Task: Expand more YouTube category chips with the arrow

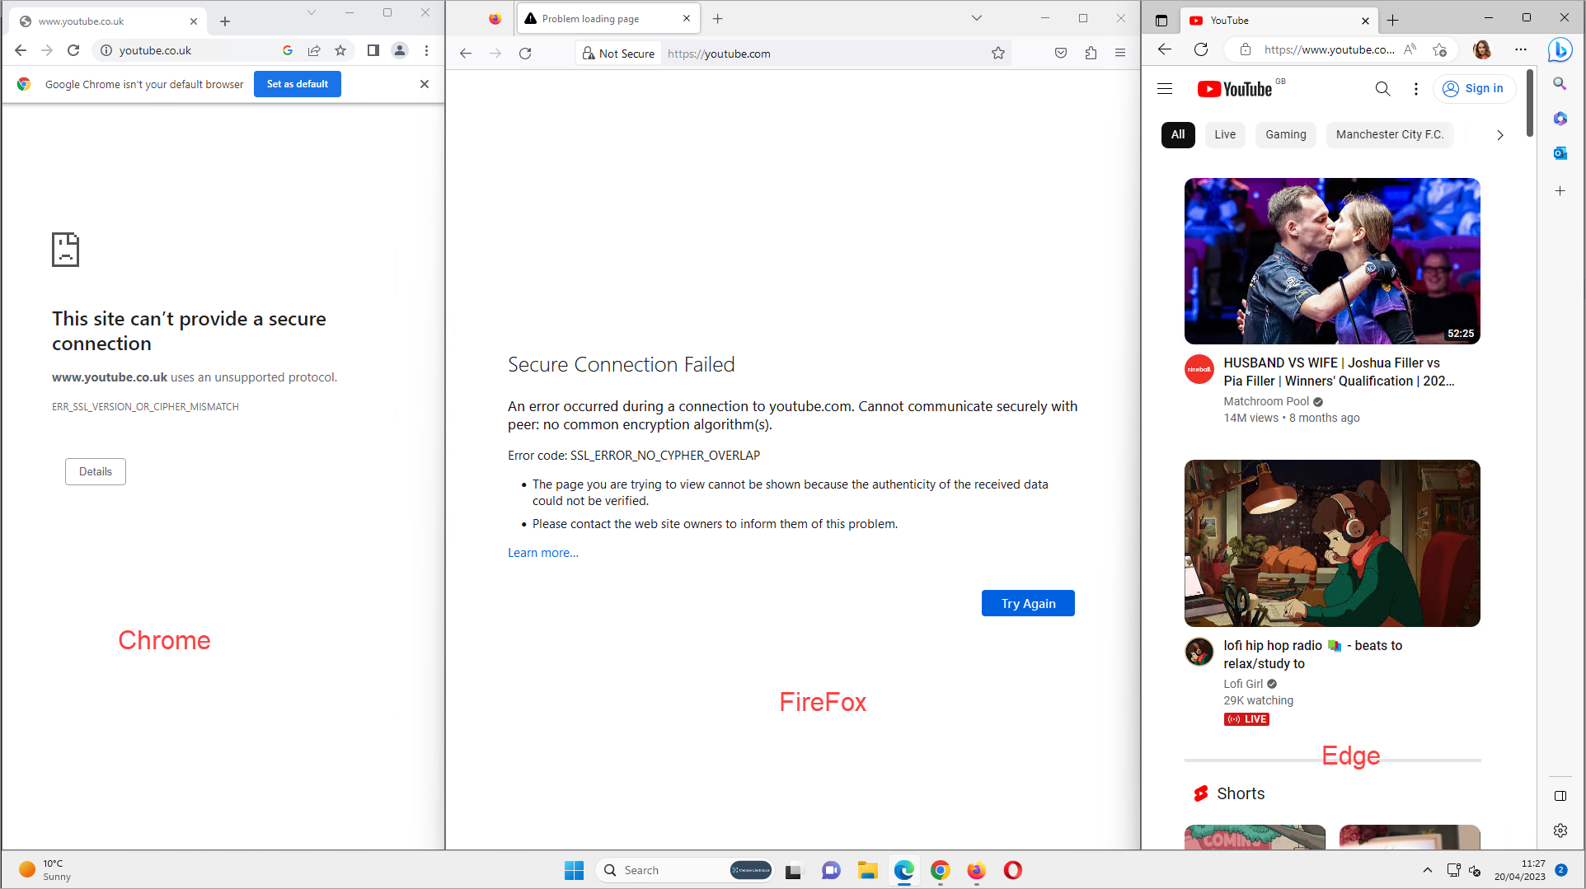Action: tap(1499, 134)
